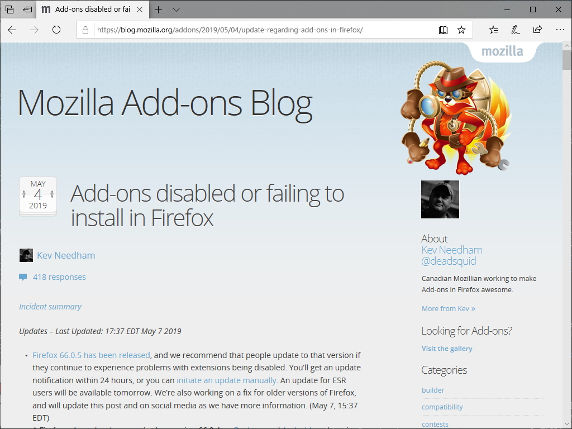Go back to the previous page

click(x=12, y=30)
